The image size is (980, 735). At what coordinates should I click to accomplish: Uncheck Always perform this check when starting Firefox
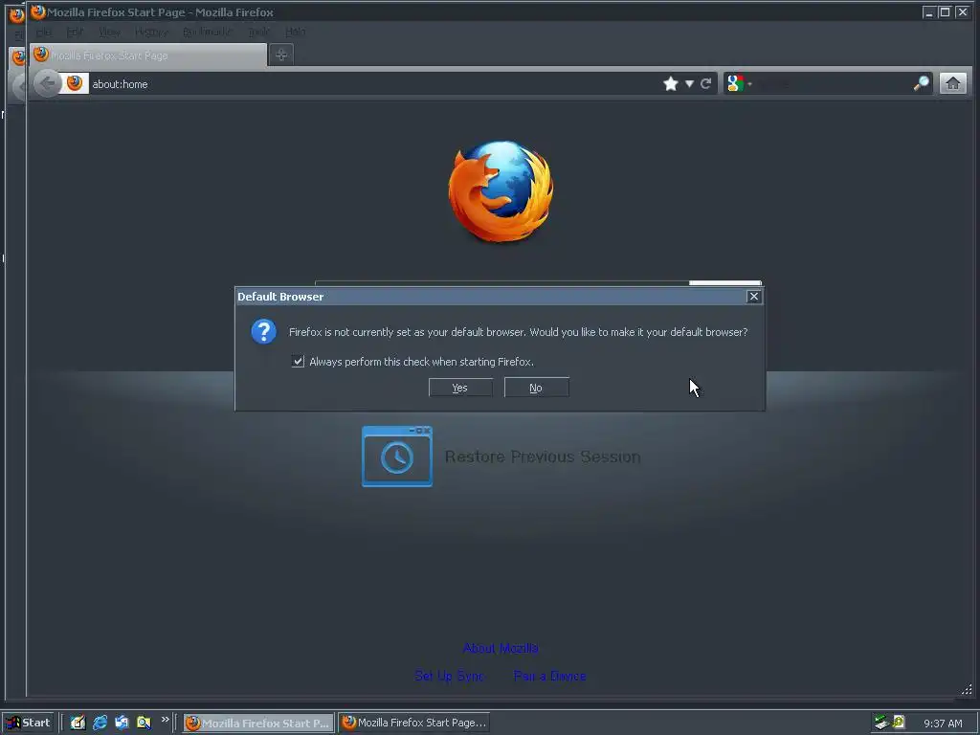coord(299,361)
